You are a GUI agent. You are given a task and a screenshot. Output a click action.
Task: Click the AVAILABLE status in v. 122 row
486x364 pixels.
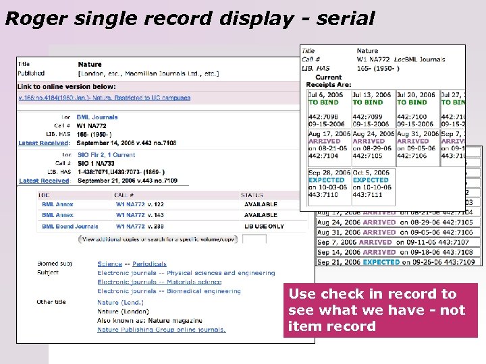click(261, 204)
